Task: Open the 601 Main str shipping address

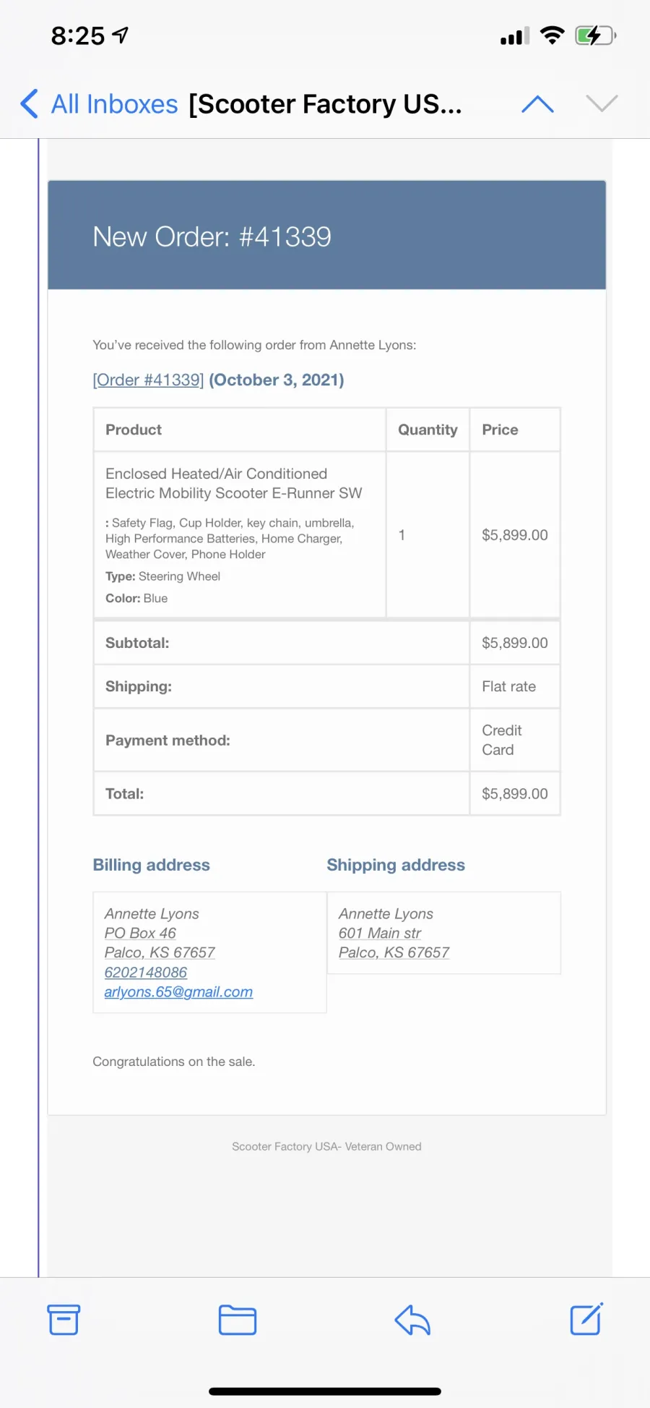Action: [x=380, y=934]
